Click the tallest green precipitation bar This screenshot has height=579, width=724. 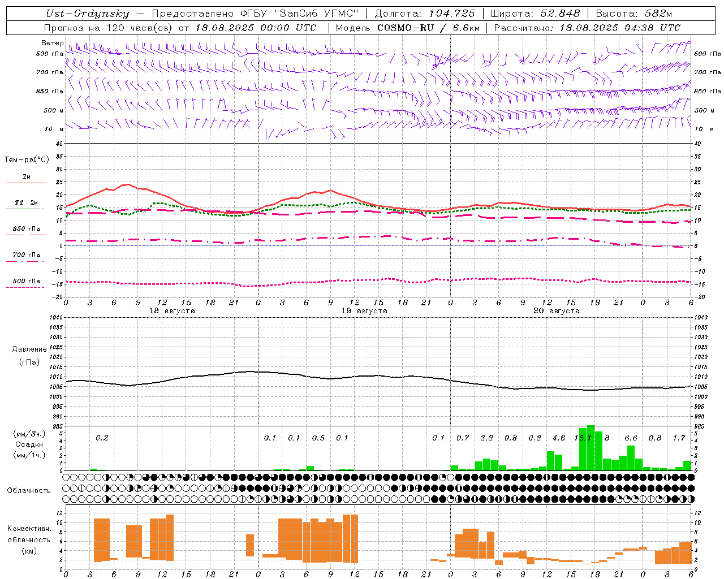tap(591, 448)
